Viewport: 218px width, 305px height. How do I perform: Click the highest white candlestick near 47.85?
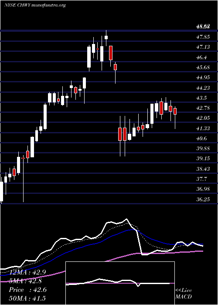106,37
